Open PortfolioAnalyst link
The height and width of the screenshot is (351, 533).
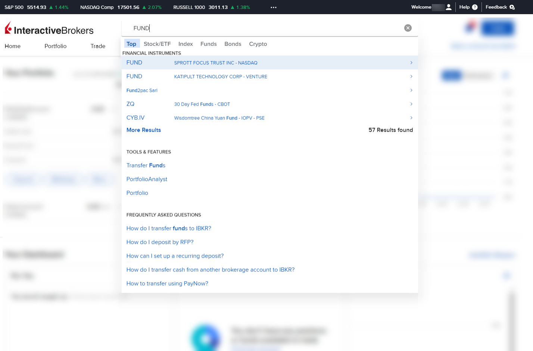147,179
